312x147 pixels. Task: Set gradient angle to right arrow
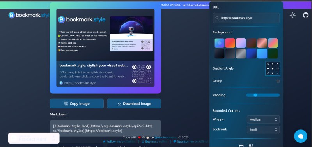tap(277, 69)
